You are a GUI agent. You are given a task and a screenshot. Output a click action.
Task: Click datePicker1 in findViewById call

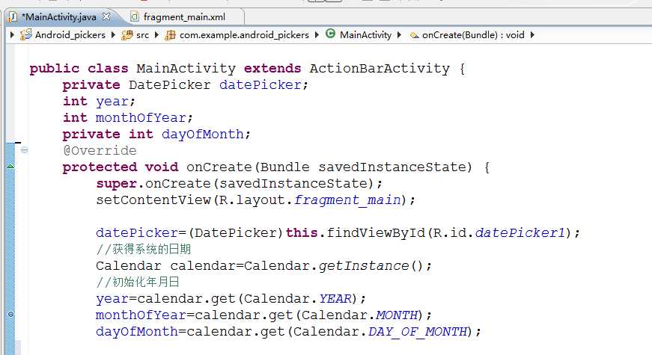[x=520, y=232]
